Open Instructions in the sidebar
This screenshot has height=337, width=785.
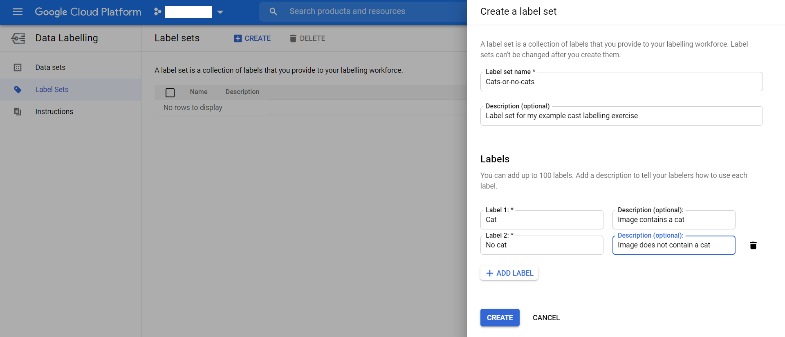(54, 112)
